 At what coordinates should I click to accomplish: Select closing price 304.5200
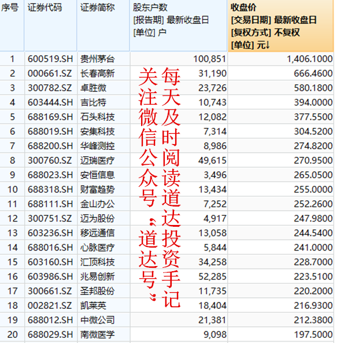coord(313,131)
